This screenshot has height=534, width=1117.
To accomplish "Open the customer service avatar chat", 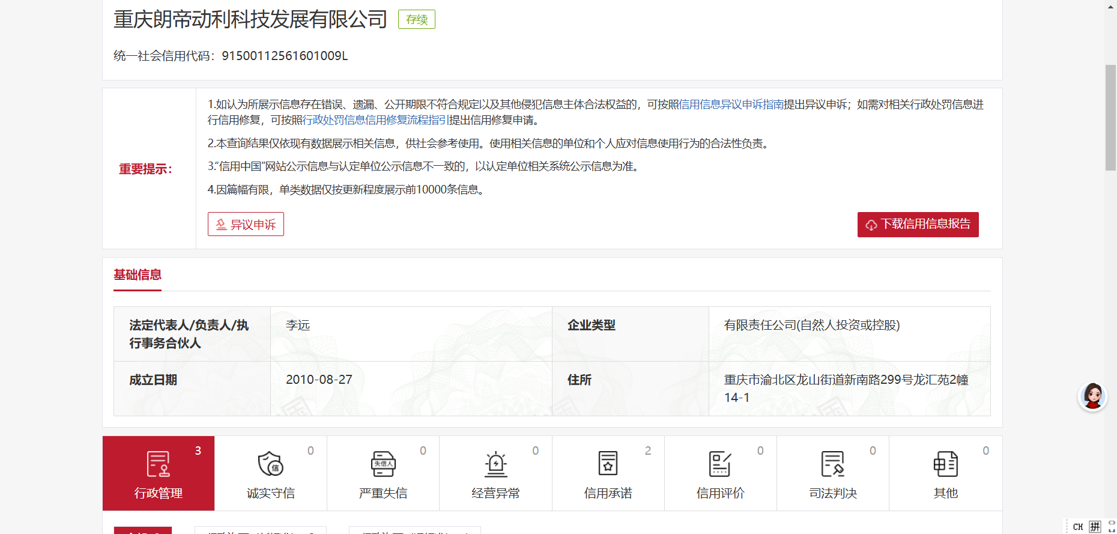I will [x=1092, y=396].
